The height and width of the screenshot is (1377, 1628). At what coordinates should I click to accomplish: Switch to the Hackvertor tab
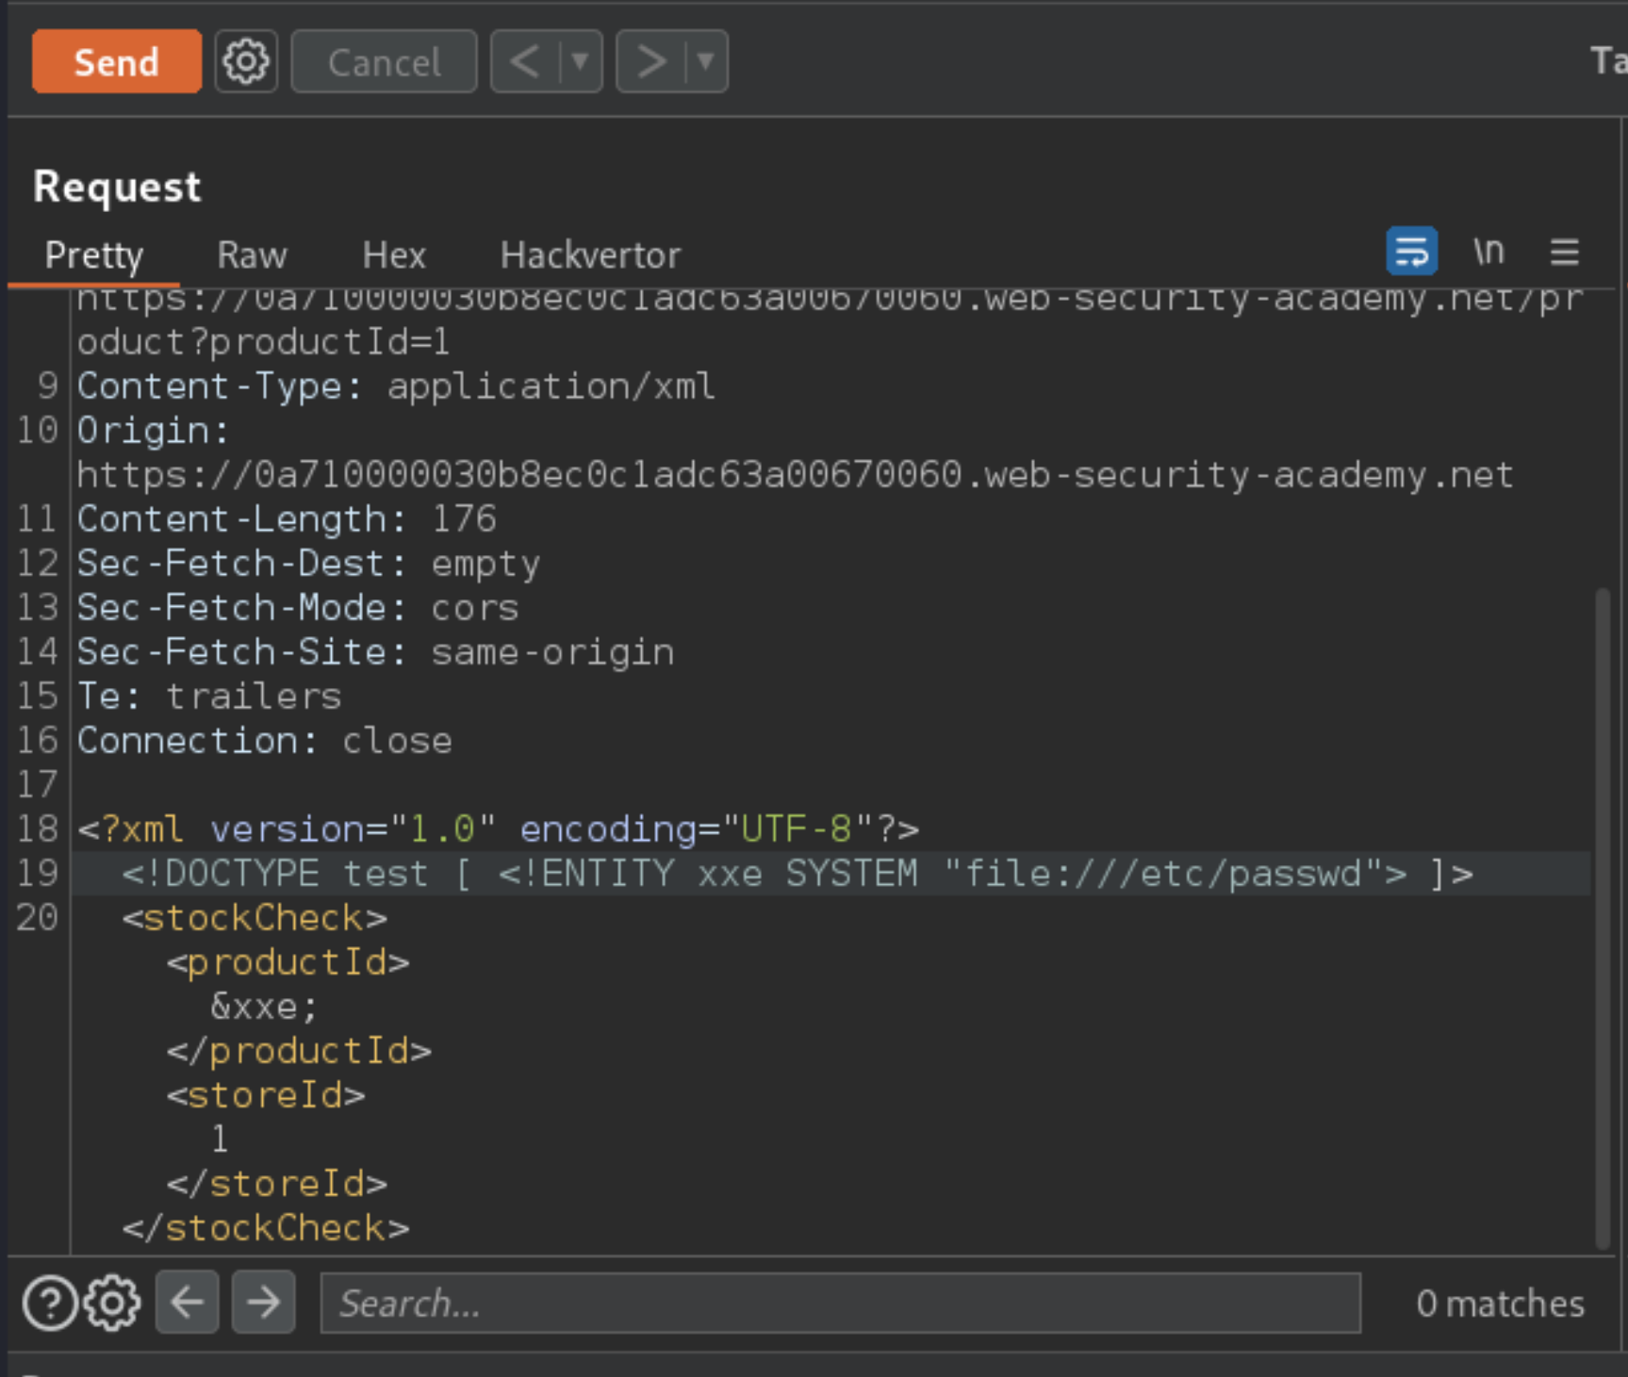click(x=590, y=254)
